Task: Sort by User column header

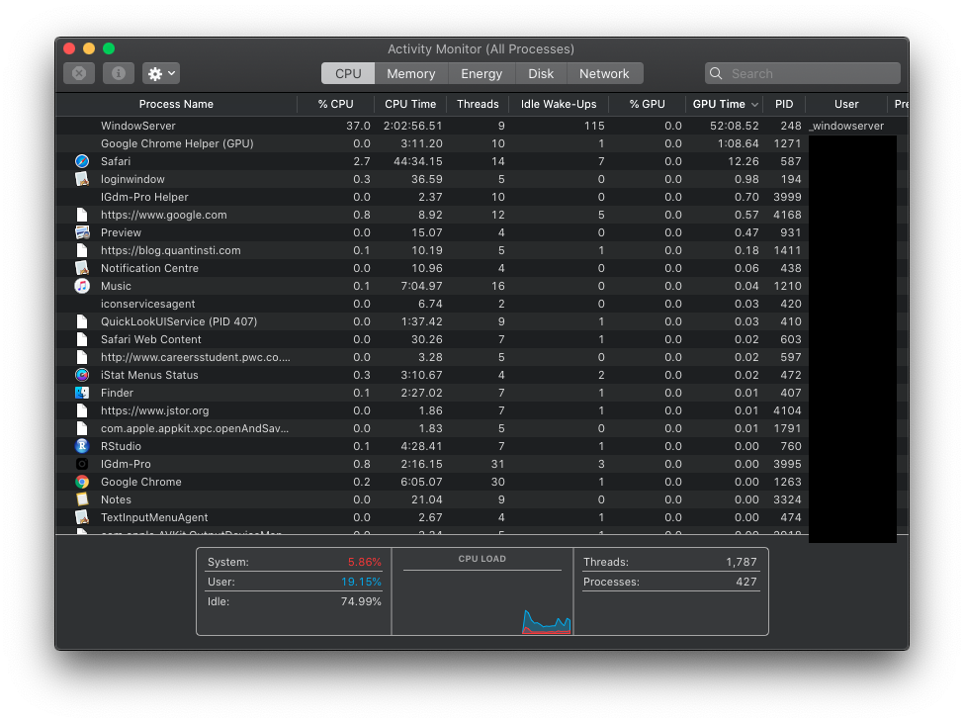Action: tap(846, 104)
